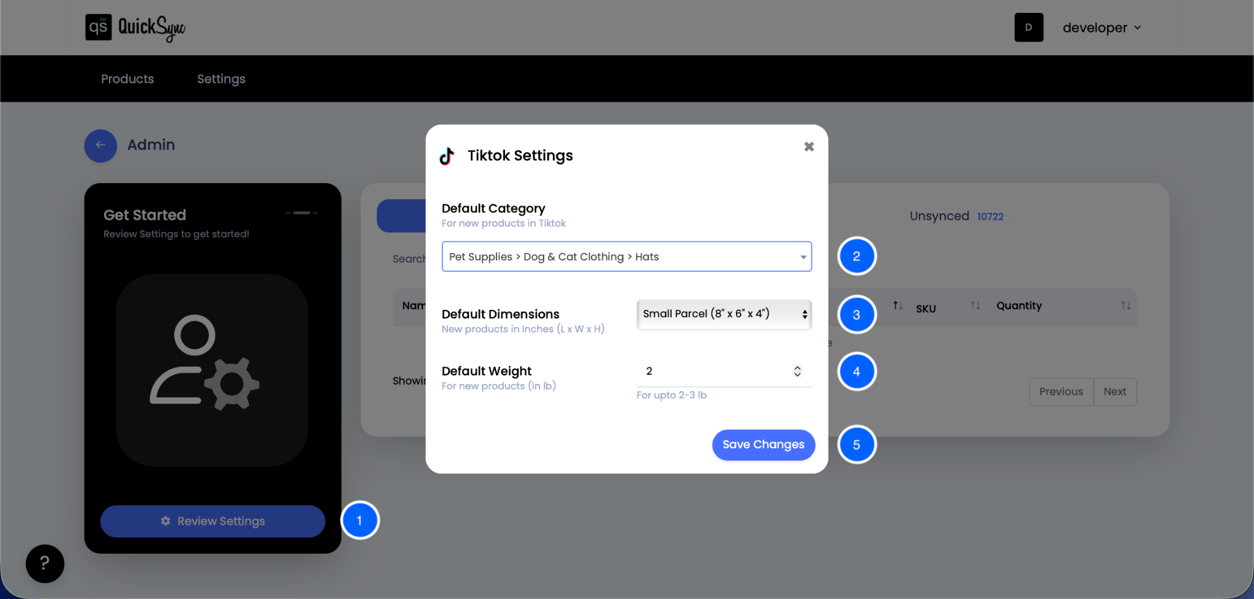Click the back arrow next to Admin

[100, 145]
